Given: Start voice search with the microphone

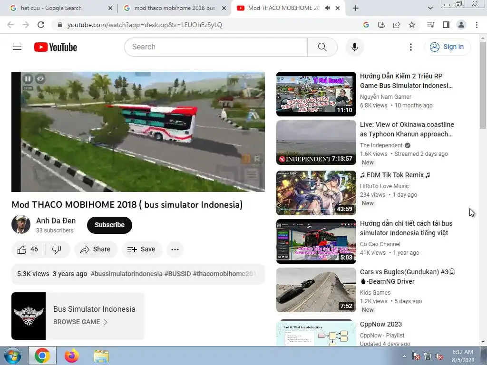Looking at the screenshot, I should tap(354, 47).
